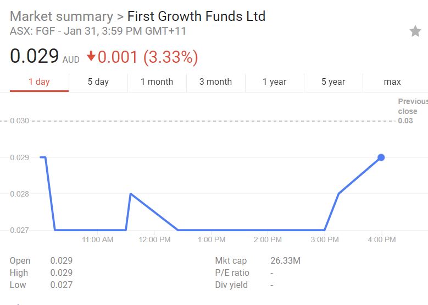Screen dimensions: 428x305
Task: Click the Div yield label
Action: point(231,285)
